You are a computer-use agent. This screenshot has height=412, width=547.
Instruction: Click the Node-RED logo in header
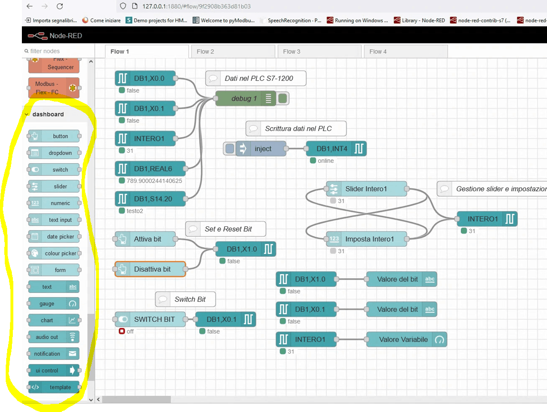55,36
